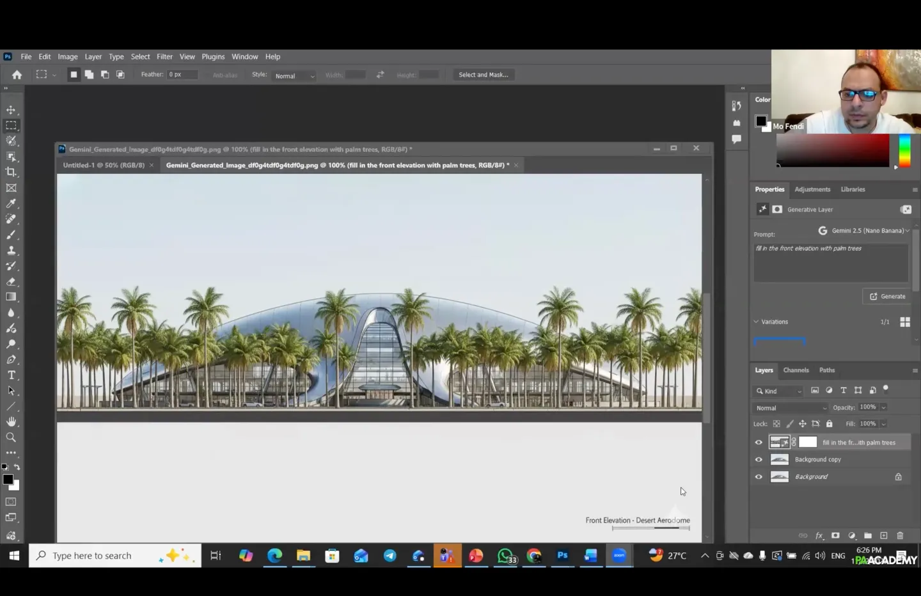Toggle visibility of the Background layer
This screenshot has height=596, width=921.
[x=759, y=477]
